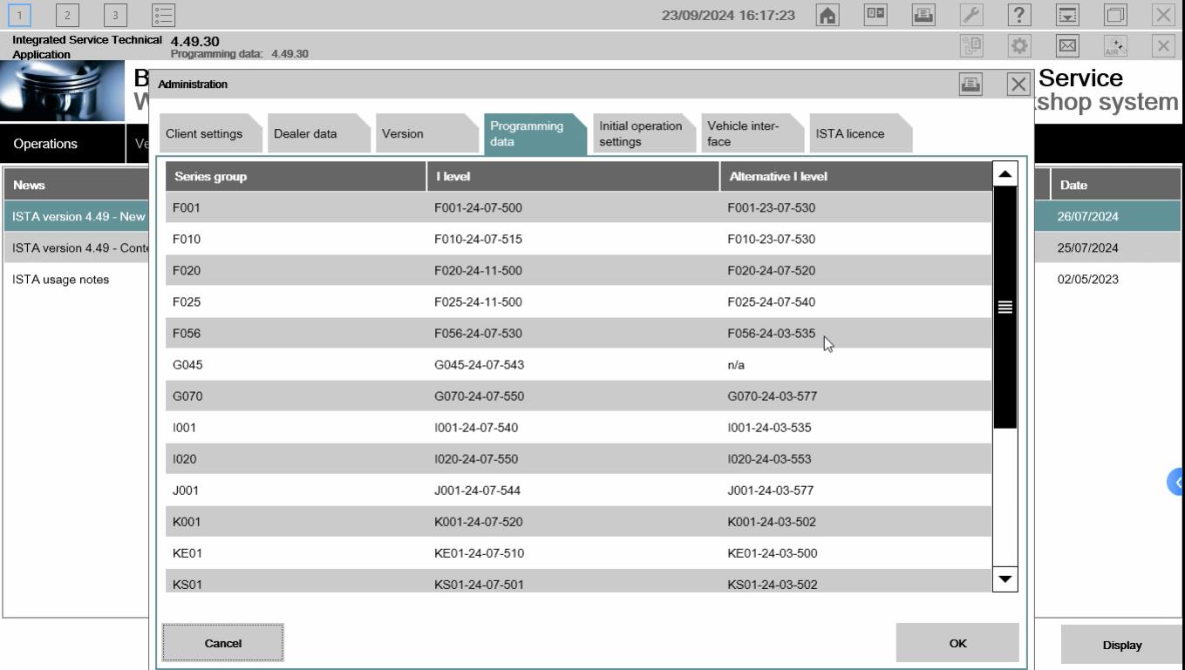Open the Operations main tab
Screen dimensions: 1185x670
pyautogui.click(x=63, y=144)
